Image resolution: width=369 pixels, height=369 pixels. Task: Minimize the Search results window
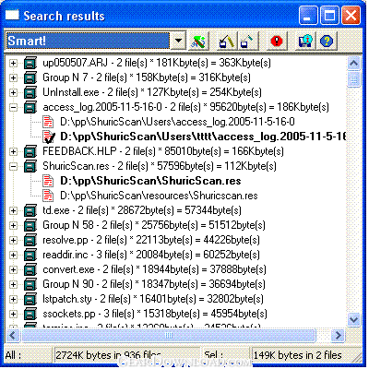pos(308,16)
